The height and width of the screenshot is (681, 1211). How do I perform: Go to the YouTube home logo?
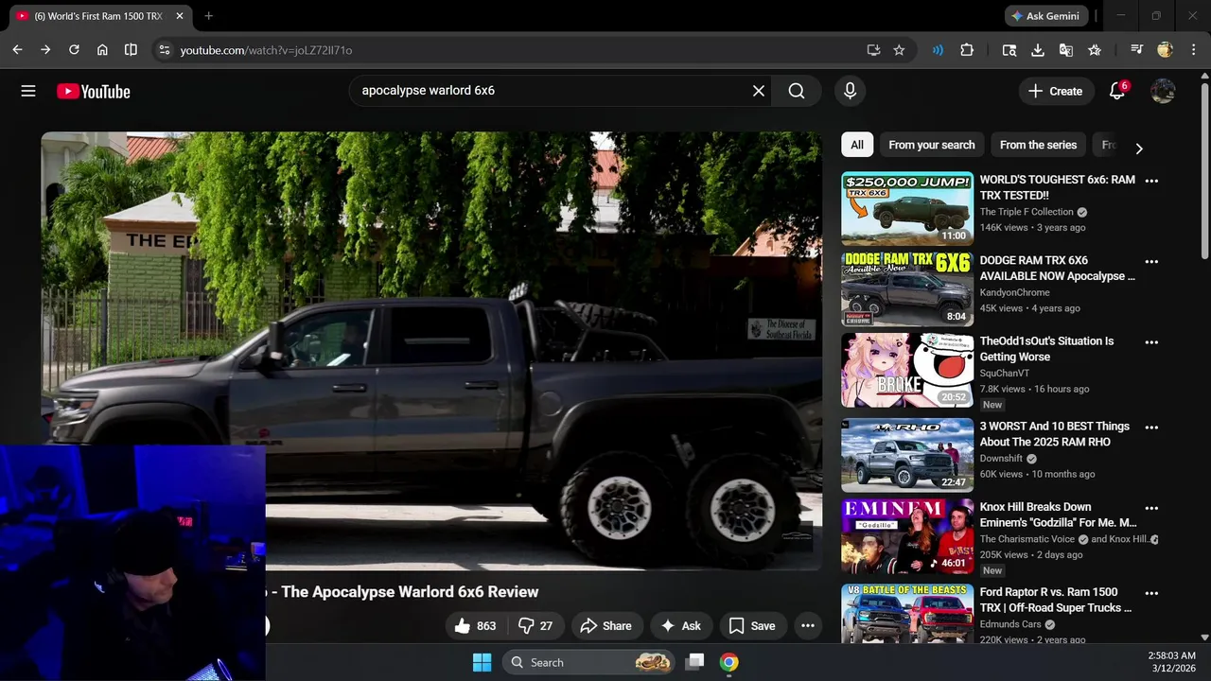click(x=93, y=92)
